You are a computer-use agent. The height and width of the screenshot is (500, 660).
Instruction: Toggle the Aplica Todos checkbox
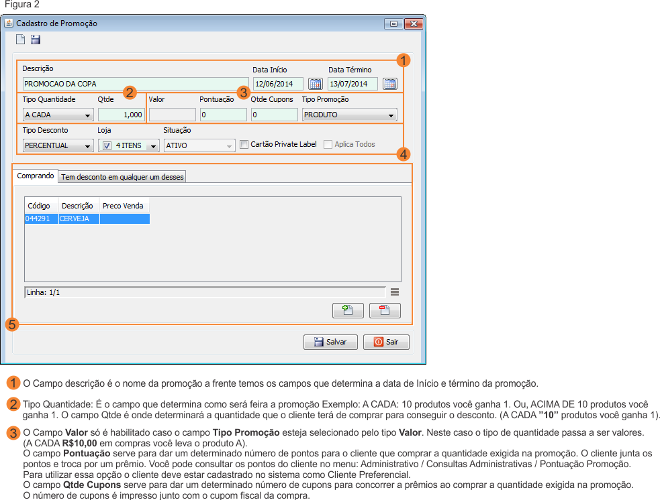(x=328, y=145)
